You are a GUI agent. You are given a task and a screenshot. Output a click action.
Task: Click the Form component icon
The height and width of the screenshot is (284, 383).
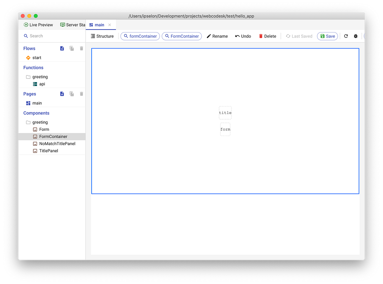(x=35, y=130)
